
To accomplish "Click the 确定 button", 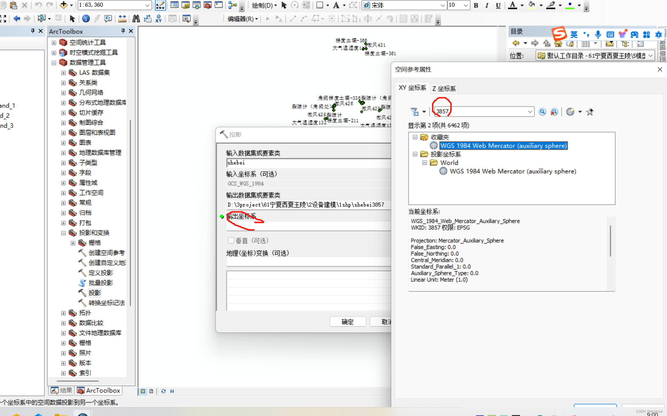I will [x=347, y=322].
